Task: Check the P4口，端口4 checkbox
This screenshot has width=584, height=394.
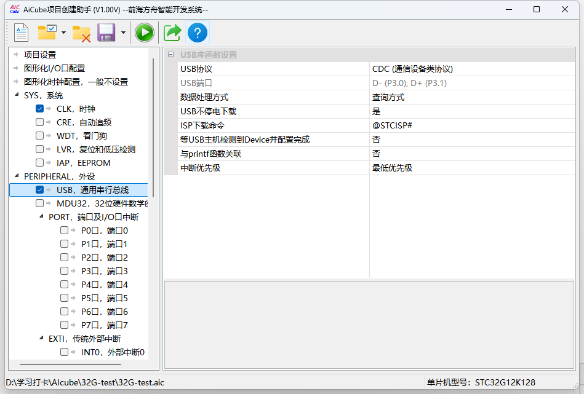Action: point(64,284)
